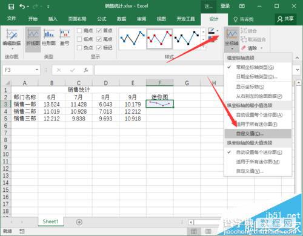Open Ribbon Display Options icon
303x236 pixels.
pos(242,6)
